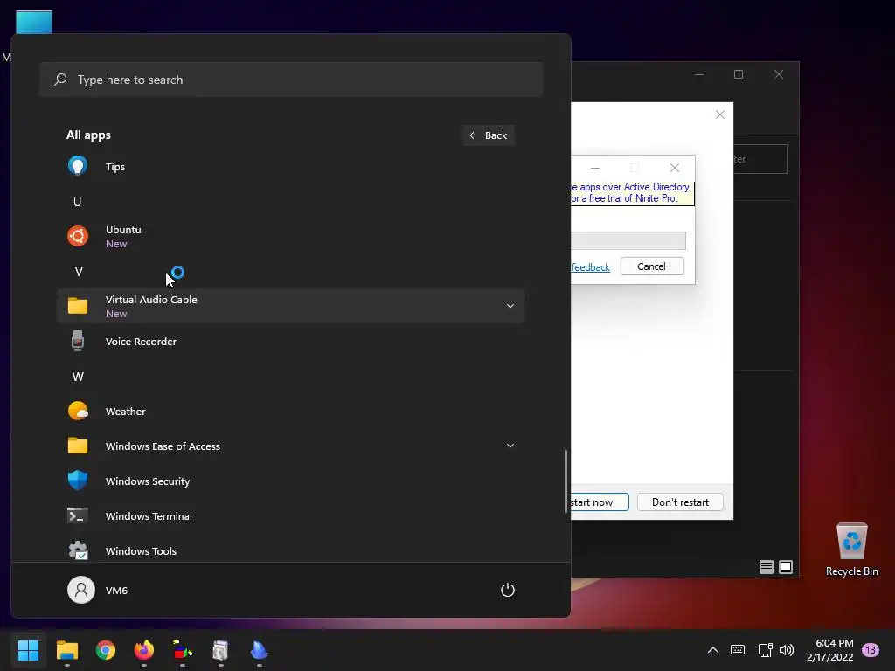
Task: Open the power options button
Action: click(x=508, y=590)
